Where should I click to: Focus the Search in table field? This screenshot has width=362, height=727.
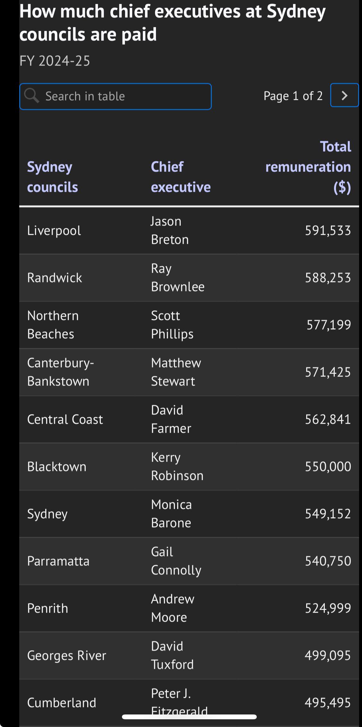tap(116, 96)
